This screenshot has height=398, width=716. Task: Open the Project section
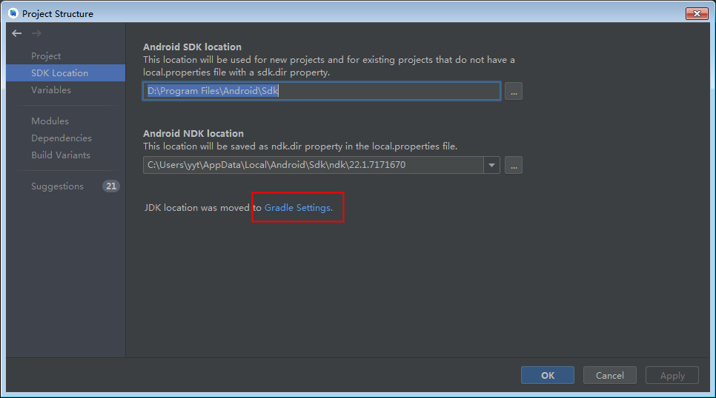click(x=46, y=56)
